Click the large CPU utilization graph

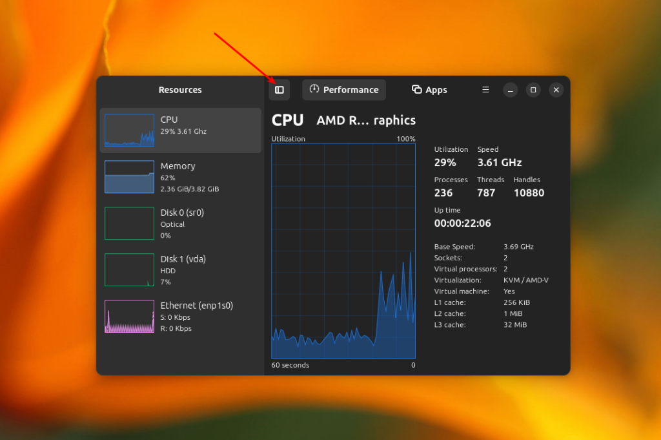click(x=343, y=251)
